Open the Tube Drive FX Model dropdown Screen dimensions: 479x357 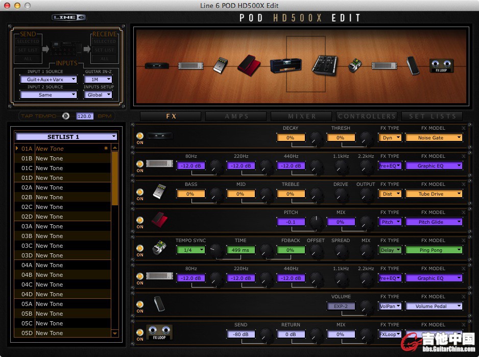[434, 194]
